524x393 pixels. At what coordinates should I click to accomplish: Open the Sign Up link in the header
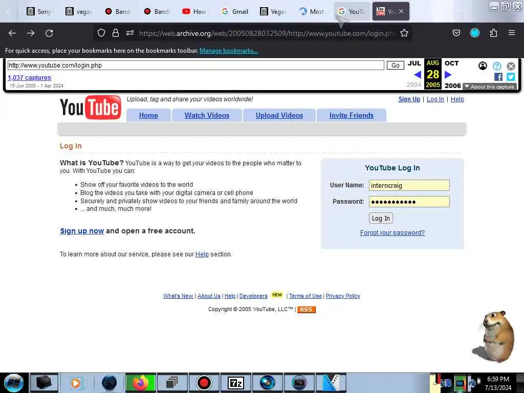click(409, 99)
